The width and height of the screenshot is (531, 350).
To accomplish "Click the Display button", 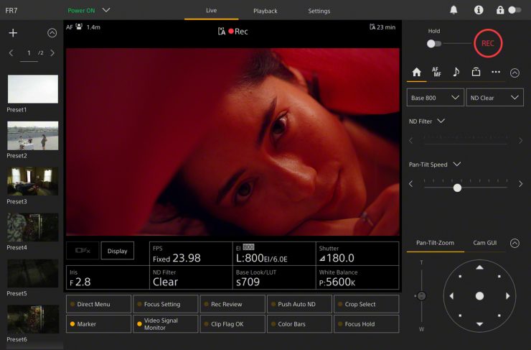I will [x=117, y=251].
